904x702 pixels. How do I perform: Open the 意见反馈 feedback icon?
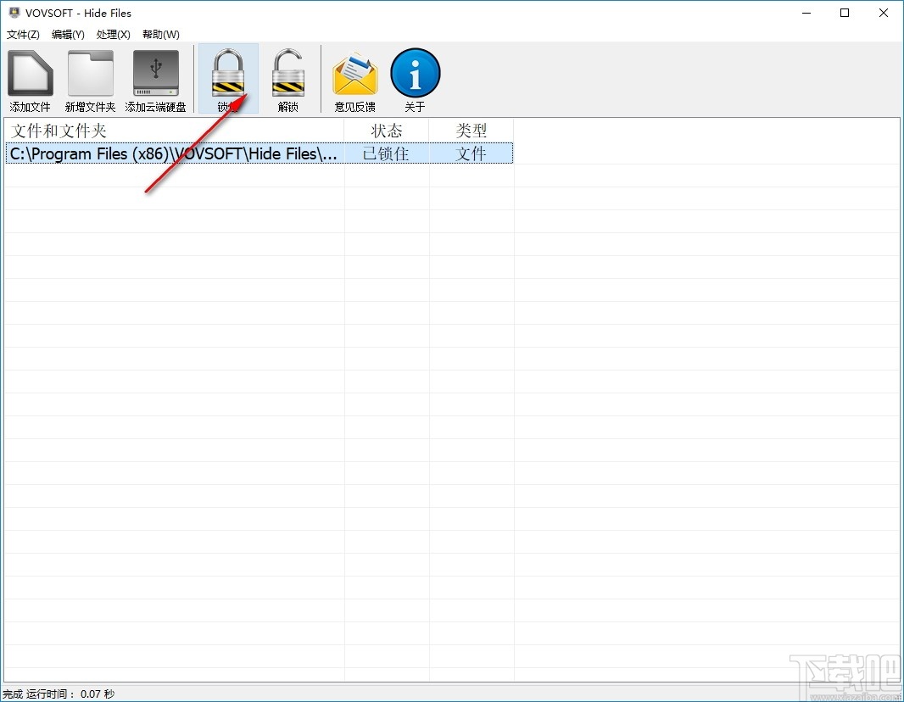tap(354, 78)
